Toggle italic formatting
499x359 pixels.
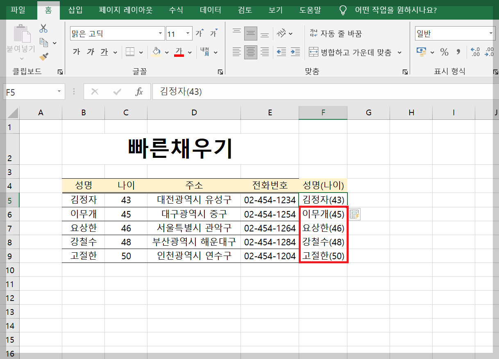(x=90, y=52)
